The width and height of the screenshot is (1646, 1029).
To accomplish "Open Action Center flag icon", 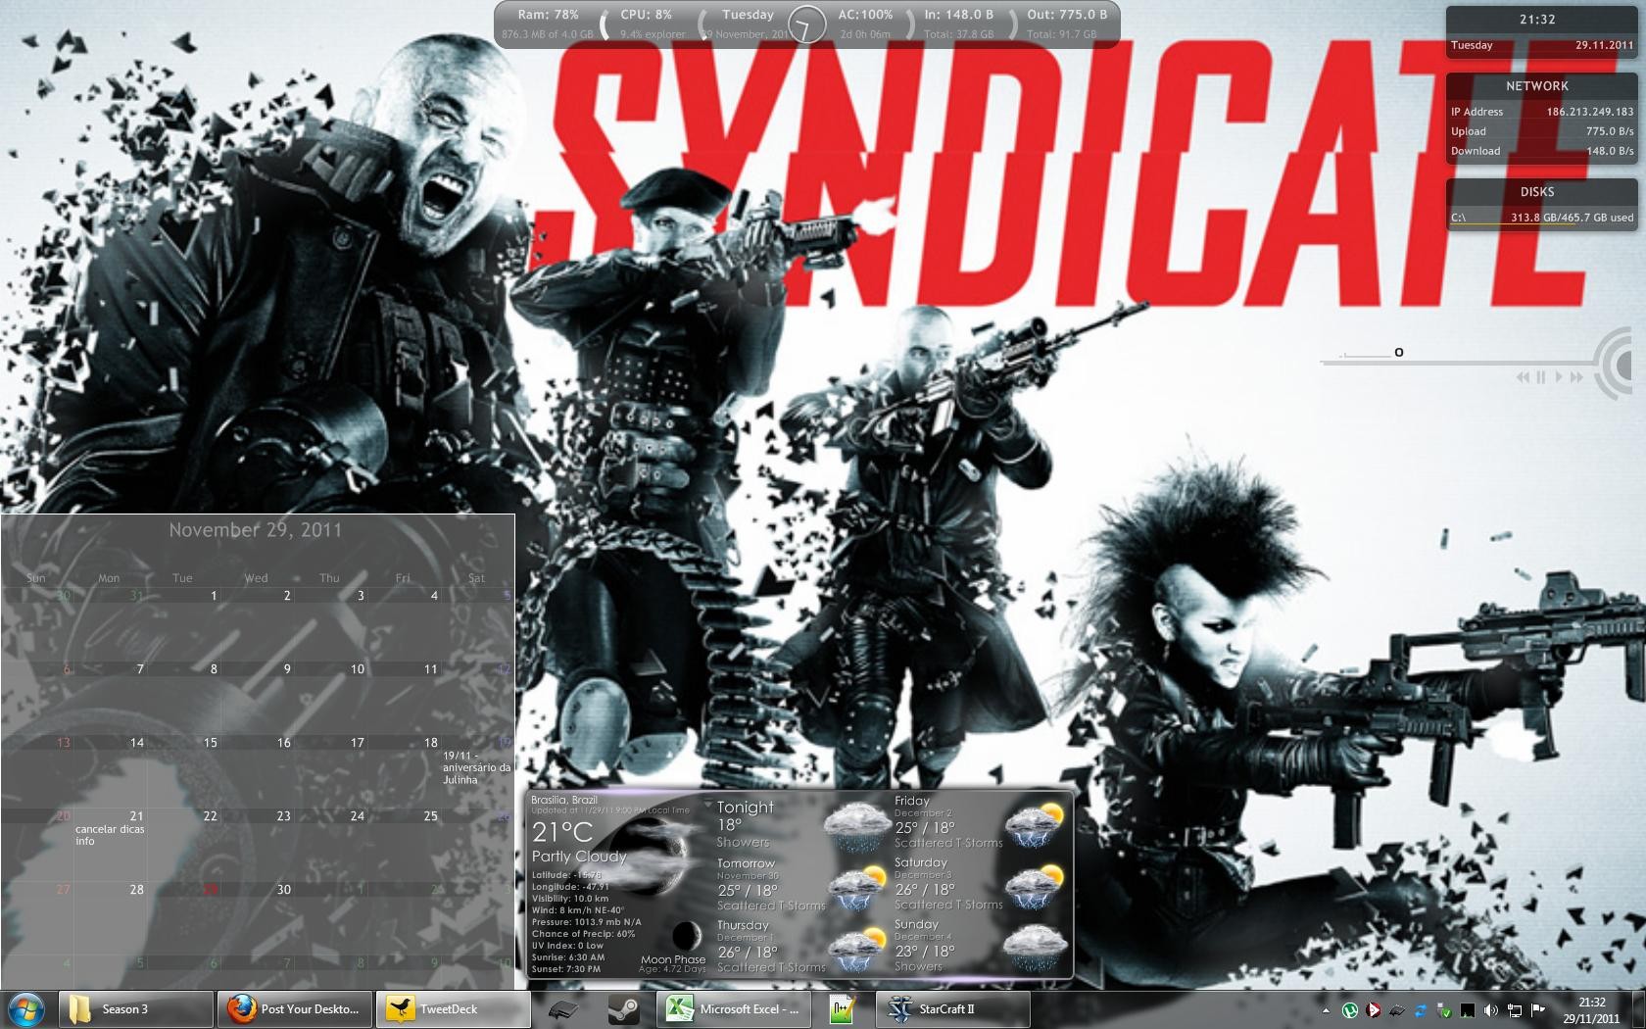I will coord(1537,1010).
